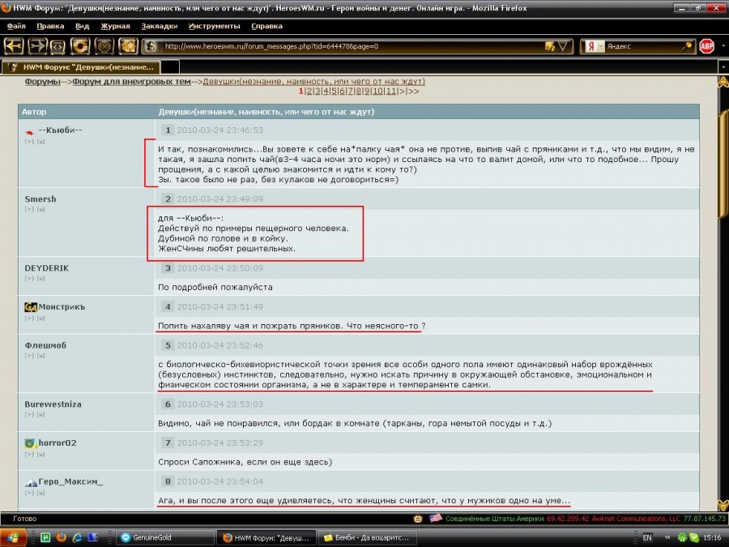The width and height of the screenshot is (729, 547).
Task: Click the US flag icon in status bar
Action: (435, 518)
